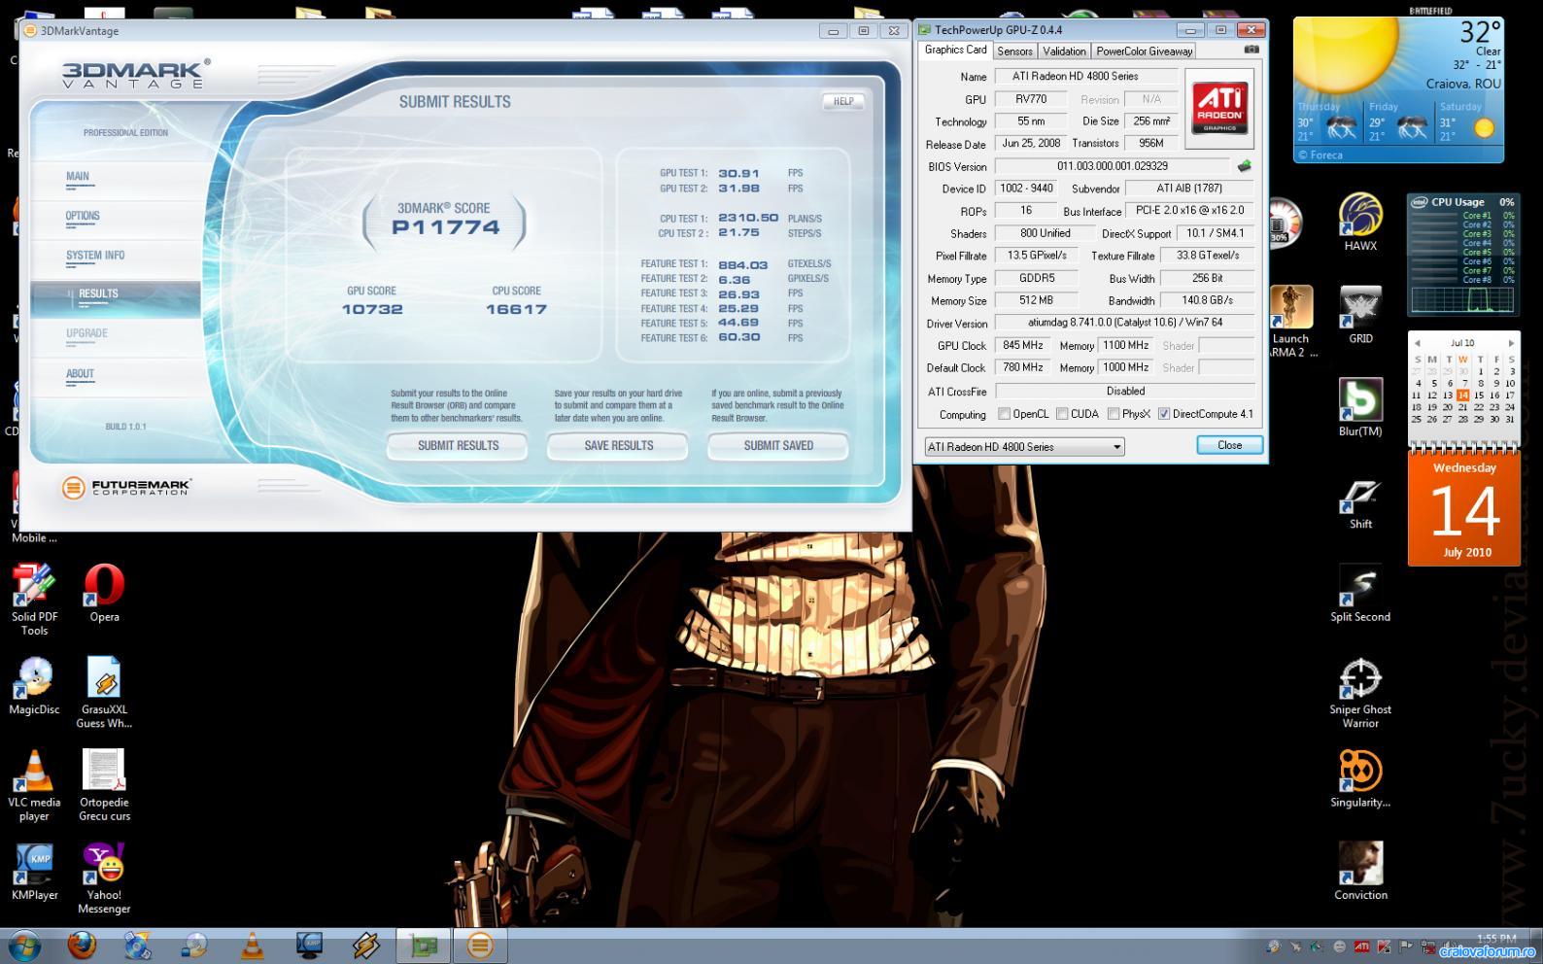Click BIOS save chip icon in GPU-Z

point(1244,166)
